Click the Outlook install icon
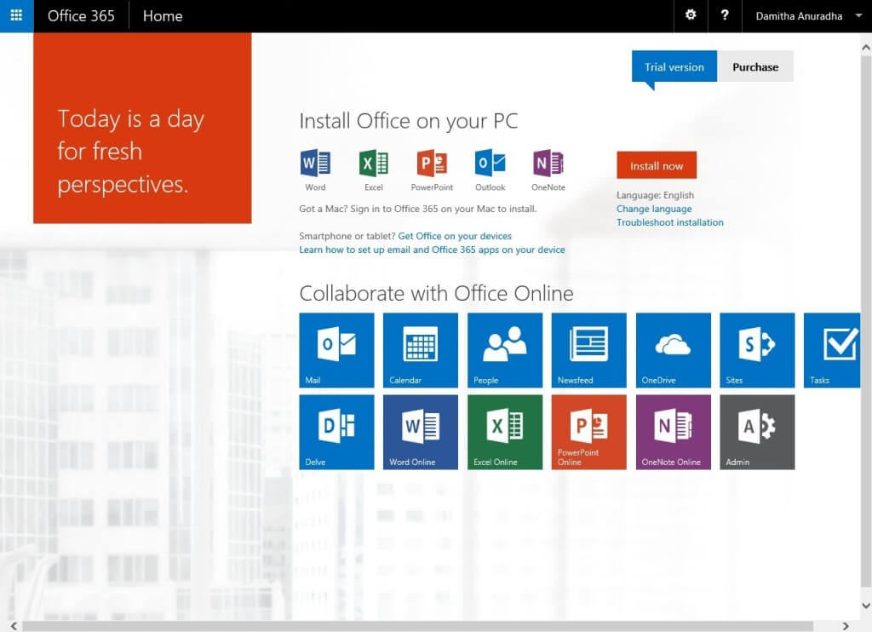 (x=489, y=164)
